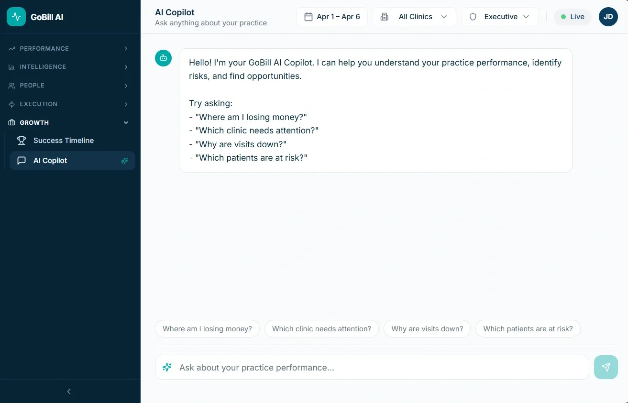Viewport: 628px width, 403px height.
Task: Focus the 'Ask about your practice performance' field
Action: tap(372, 367)
